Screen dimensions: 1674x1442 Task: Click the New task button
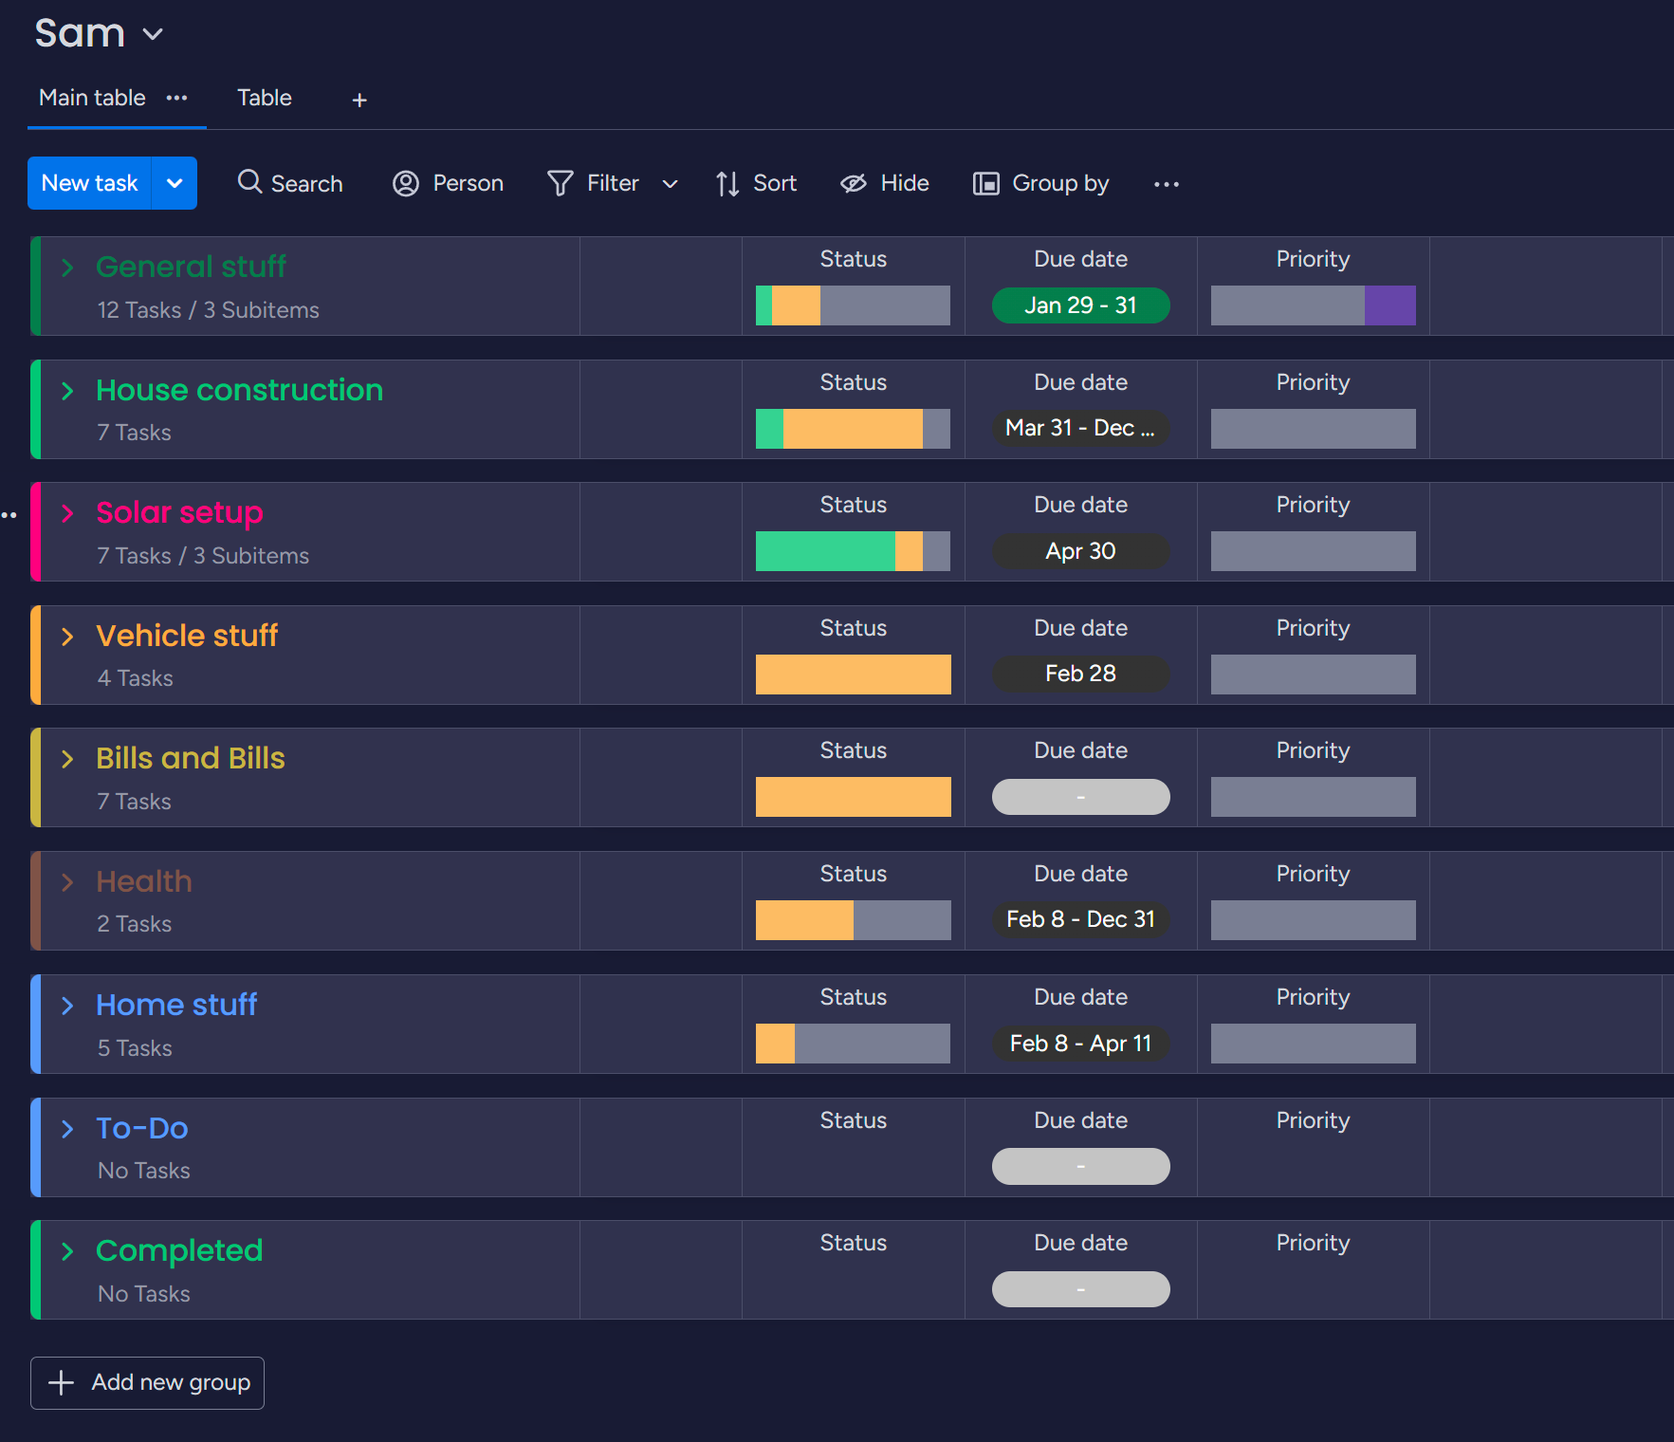click(x=90, y=183)
